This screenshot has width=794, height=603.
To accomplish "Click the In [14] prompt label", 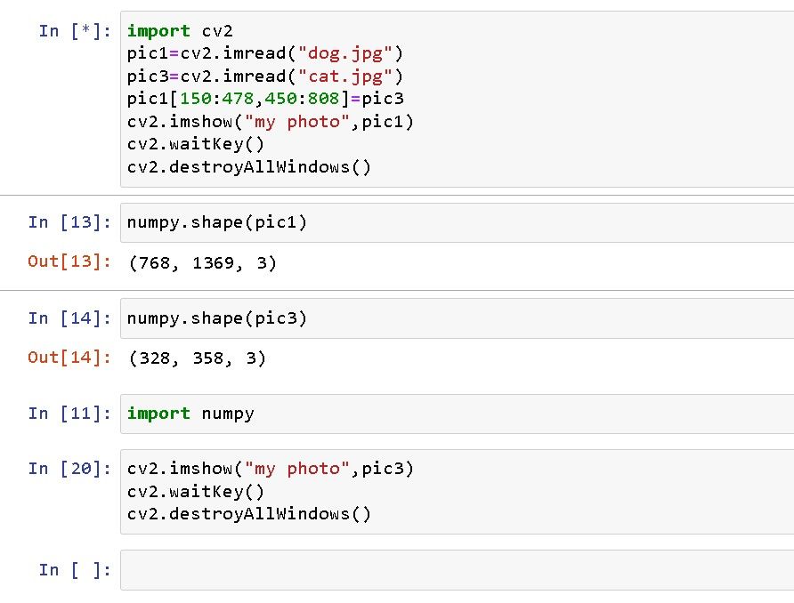I will click(x=69, y=318).
